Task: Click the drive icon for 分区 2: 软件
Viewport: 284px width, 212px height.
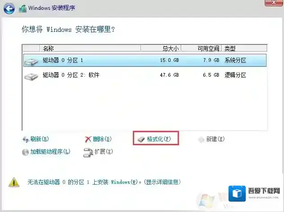Action: [32, 75]
